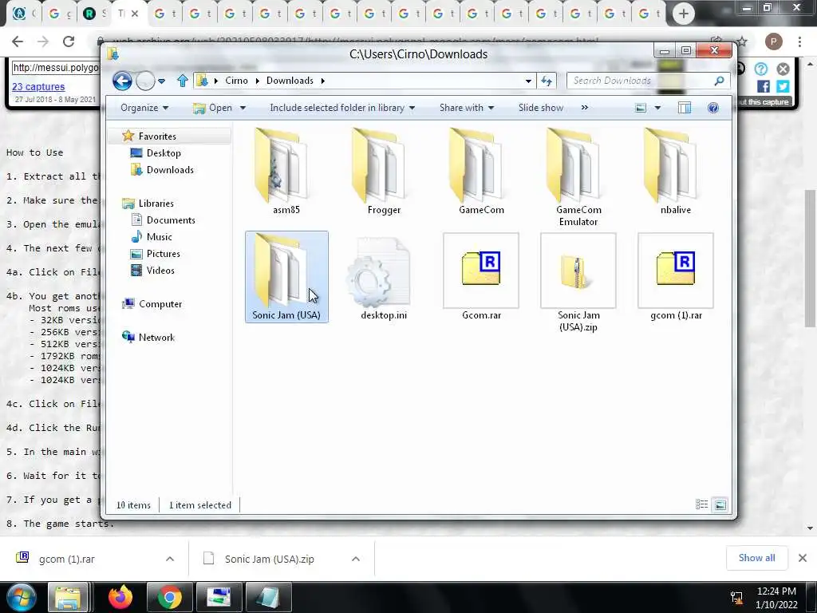Image resolution: width=817 pixels, height=613 pixels.
Task: Open the 23 captures link
Action: click(x=38, y=86)
